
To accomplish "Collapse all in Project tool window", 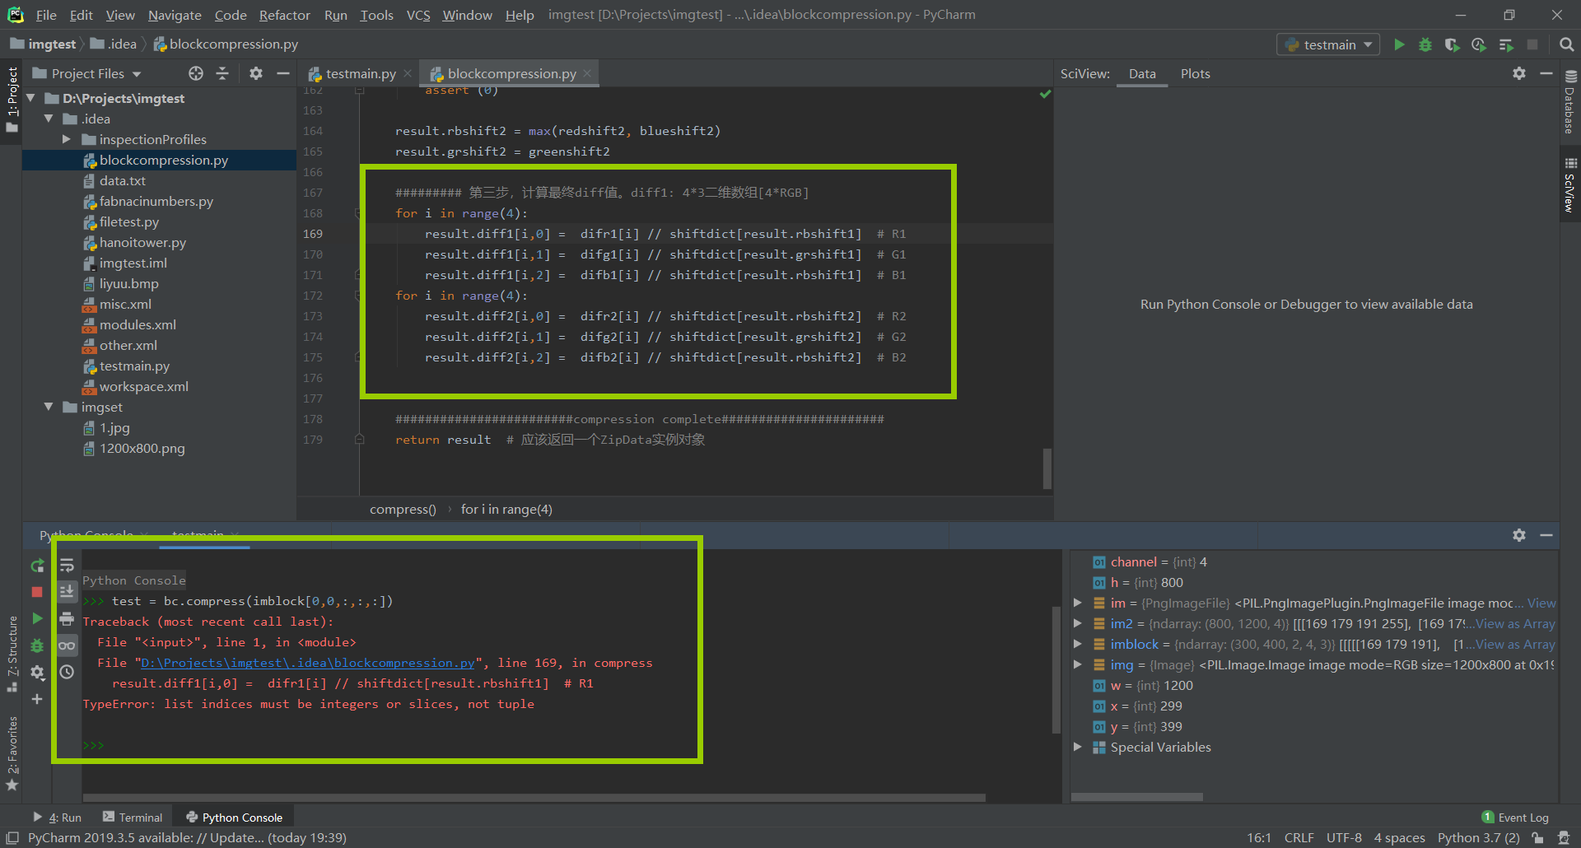I will click(222, 73).
